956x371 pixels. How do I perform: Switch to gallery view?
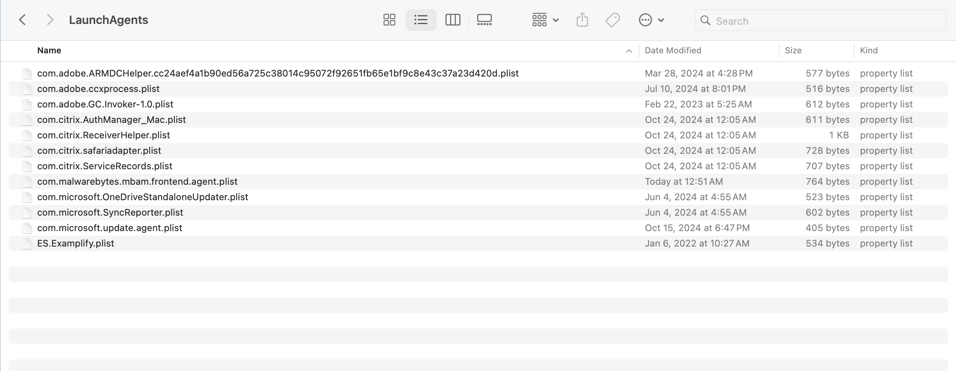point(484,20)
